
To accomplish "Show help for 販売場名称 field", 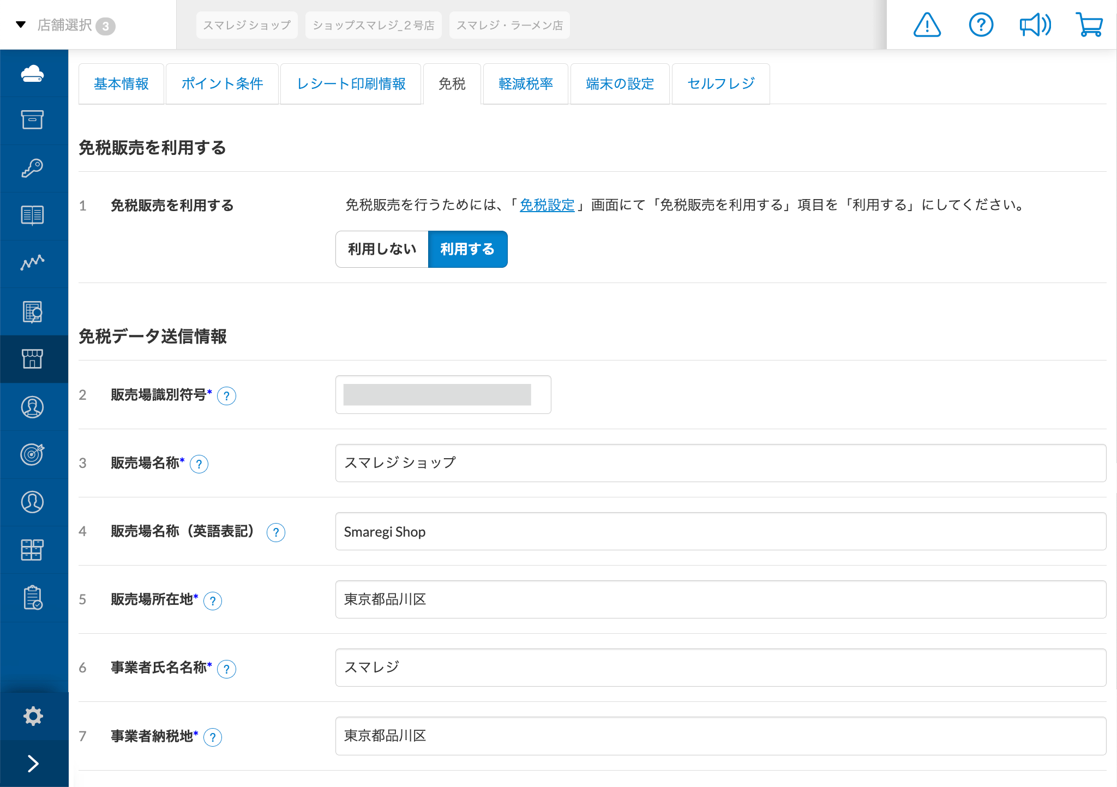I will click(x=199, y=464).
